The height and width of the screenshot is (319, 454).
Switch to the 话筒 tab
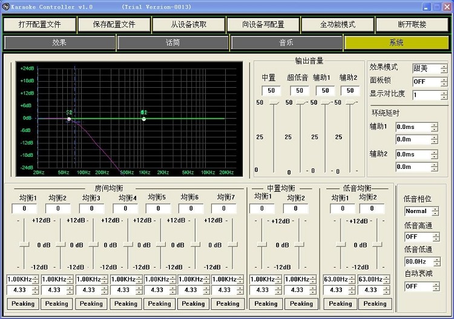173,43
